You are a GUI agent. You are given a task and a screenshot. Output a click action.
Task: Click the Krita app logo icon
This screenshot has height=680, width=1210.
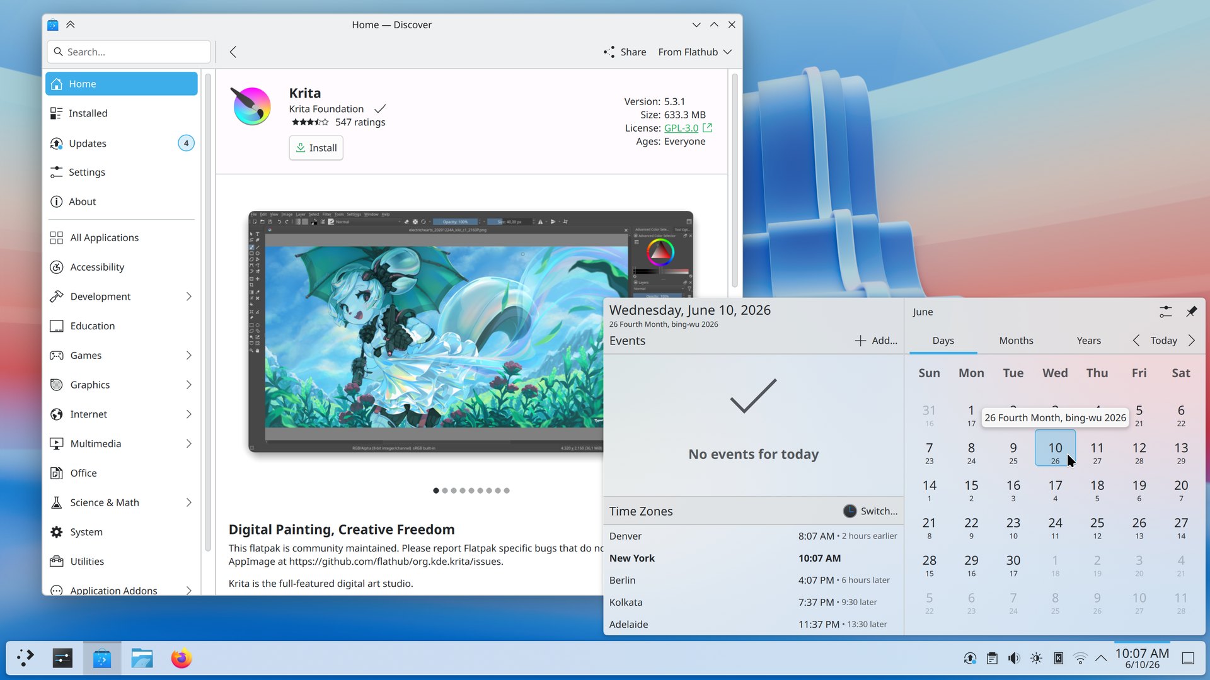252,106
